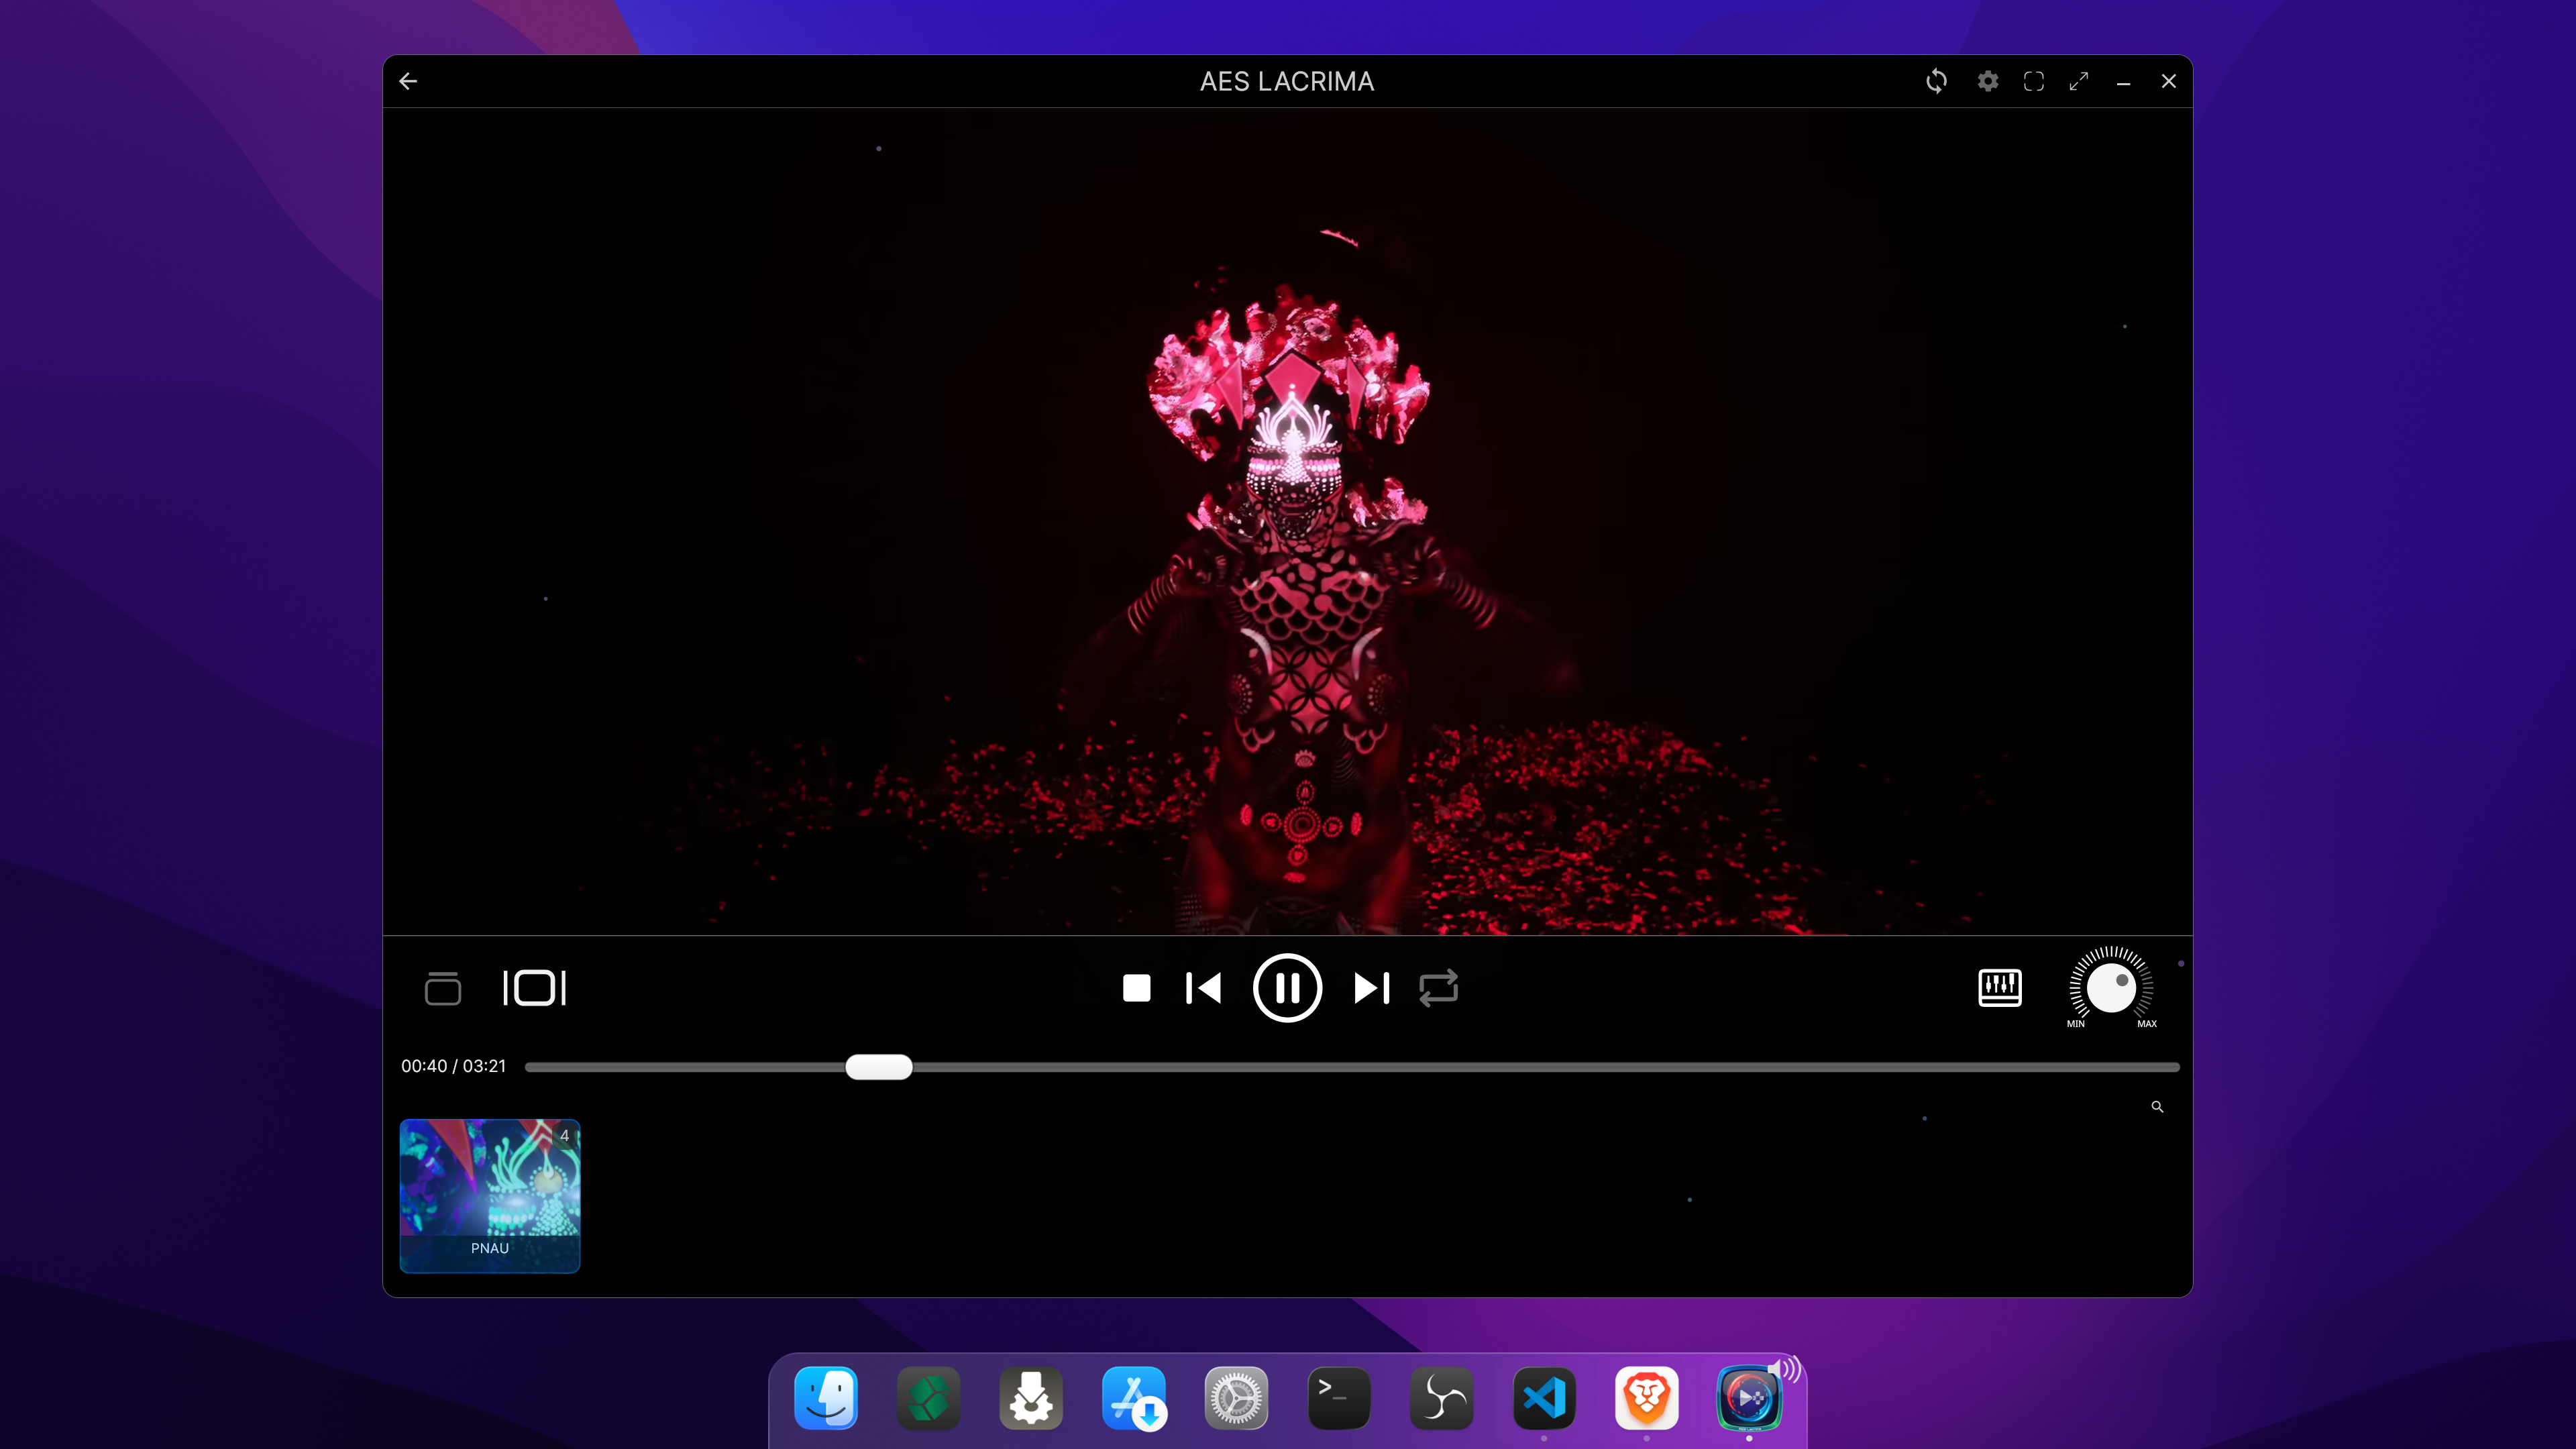Click the sync refresh icon in title bar

(1936, 81)
